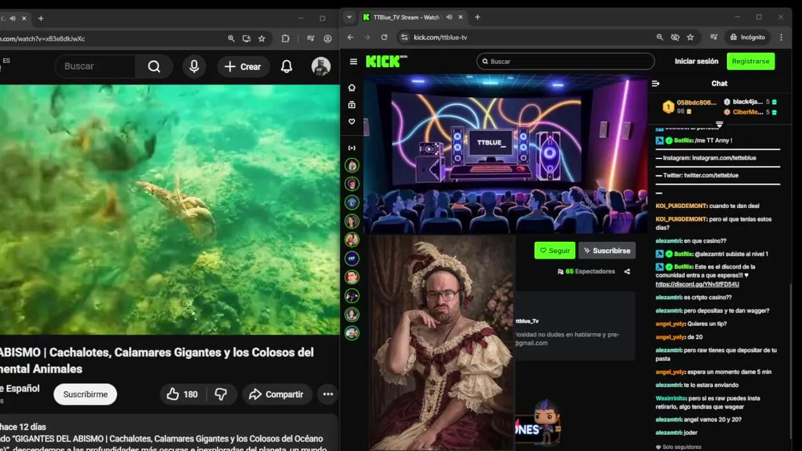802x451 pixels.
Task: Mute audio on the YouTube tab
Action: click(x=13, y=18)
